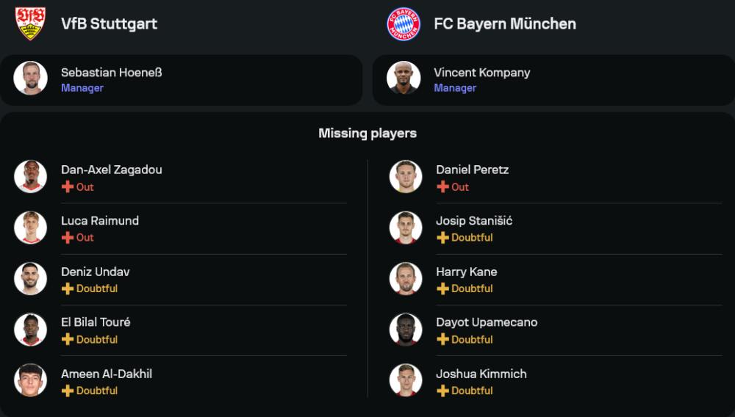
Task: Click Daniel Peretz's red Out cross icon
Action: [442, 186]
